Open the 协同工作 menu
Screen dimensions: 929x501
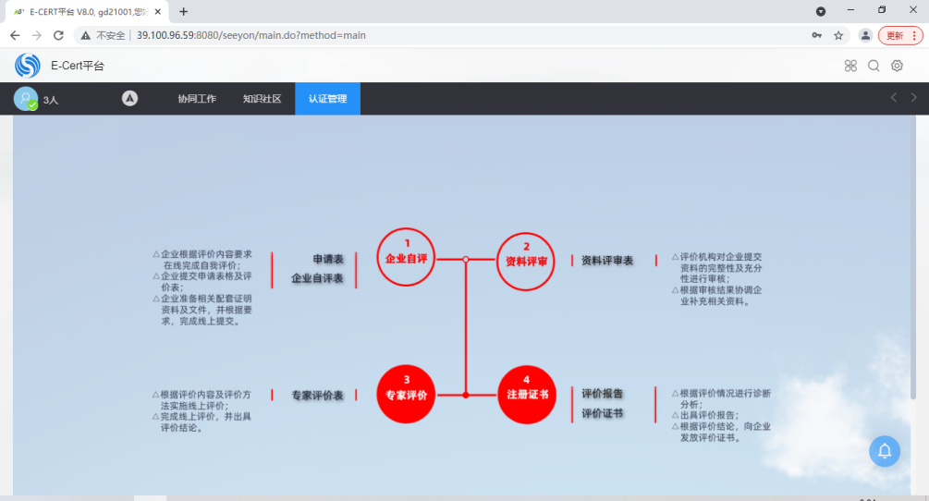pos(197,99)
